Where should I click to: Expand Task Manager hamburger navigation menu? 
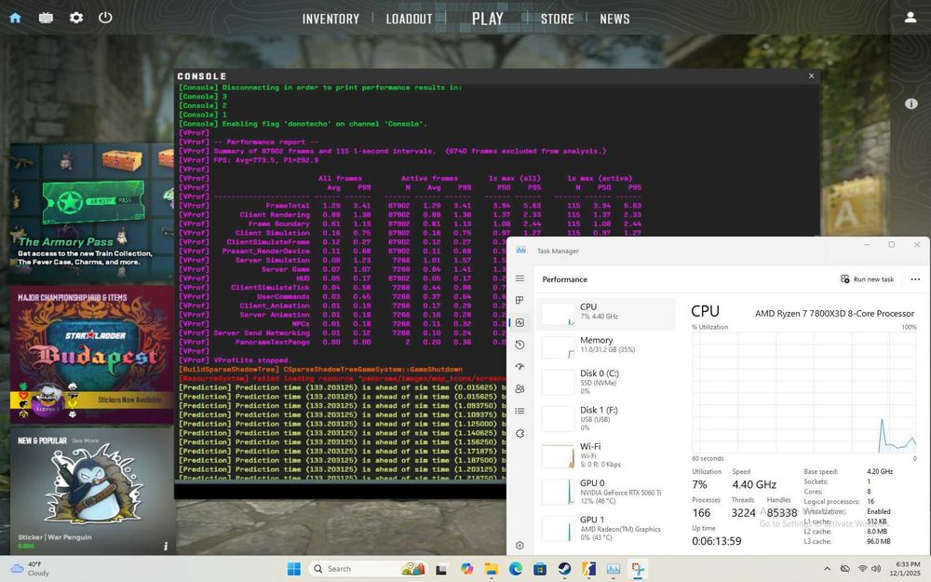pyautogui.click(x=520, y=278)
